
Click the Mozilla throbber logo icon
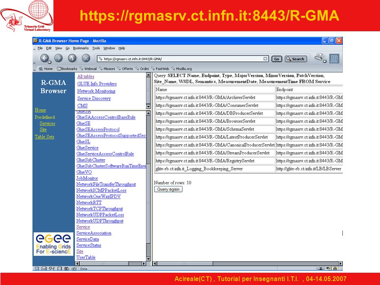tap(334, 59)
